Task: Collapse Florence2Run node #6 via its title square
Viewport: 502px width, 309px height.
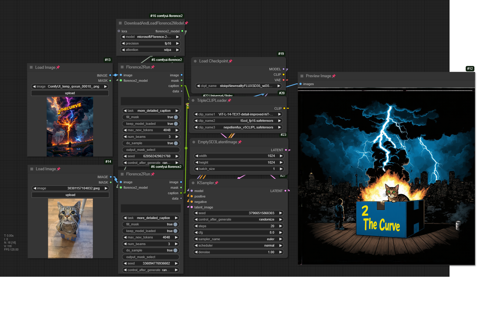Action: click(122, 174)
